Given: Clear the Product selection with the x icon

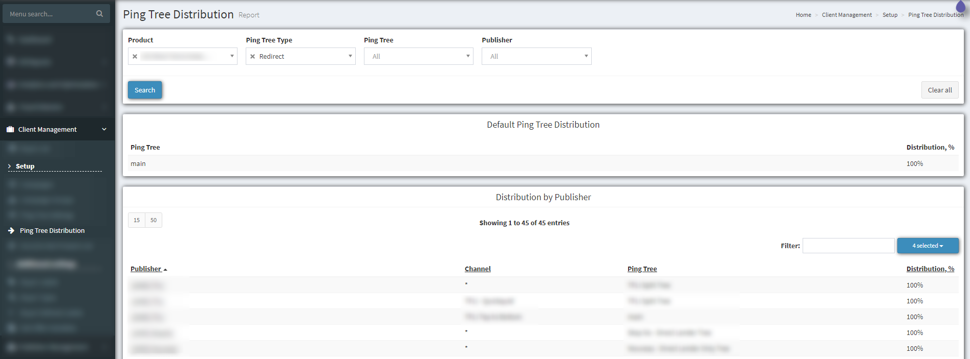Looking at the screenshot, I should point(135,57).
